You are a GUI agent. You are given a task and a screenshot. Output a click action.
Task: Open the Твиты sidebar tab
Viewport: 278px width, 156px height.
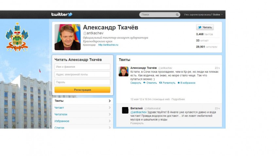[83, 101]
